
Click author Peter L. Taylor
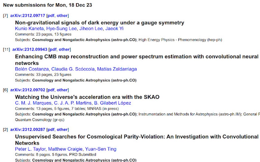click(30, 149)
